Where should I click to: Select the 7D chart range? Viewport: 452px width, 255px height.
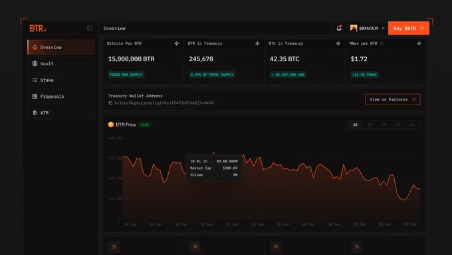tap(370, 125)
